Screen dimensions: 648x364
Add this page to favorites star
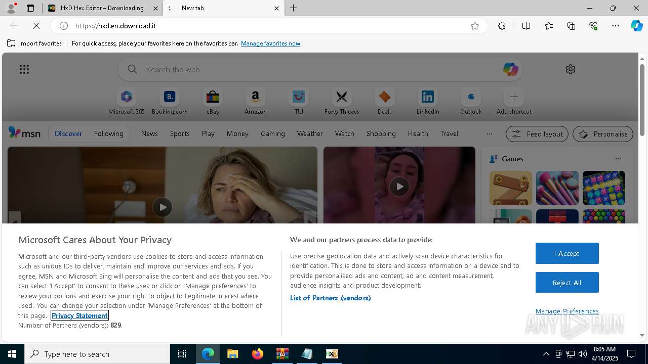point(475,26)
